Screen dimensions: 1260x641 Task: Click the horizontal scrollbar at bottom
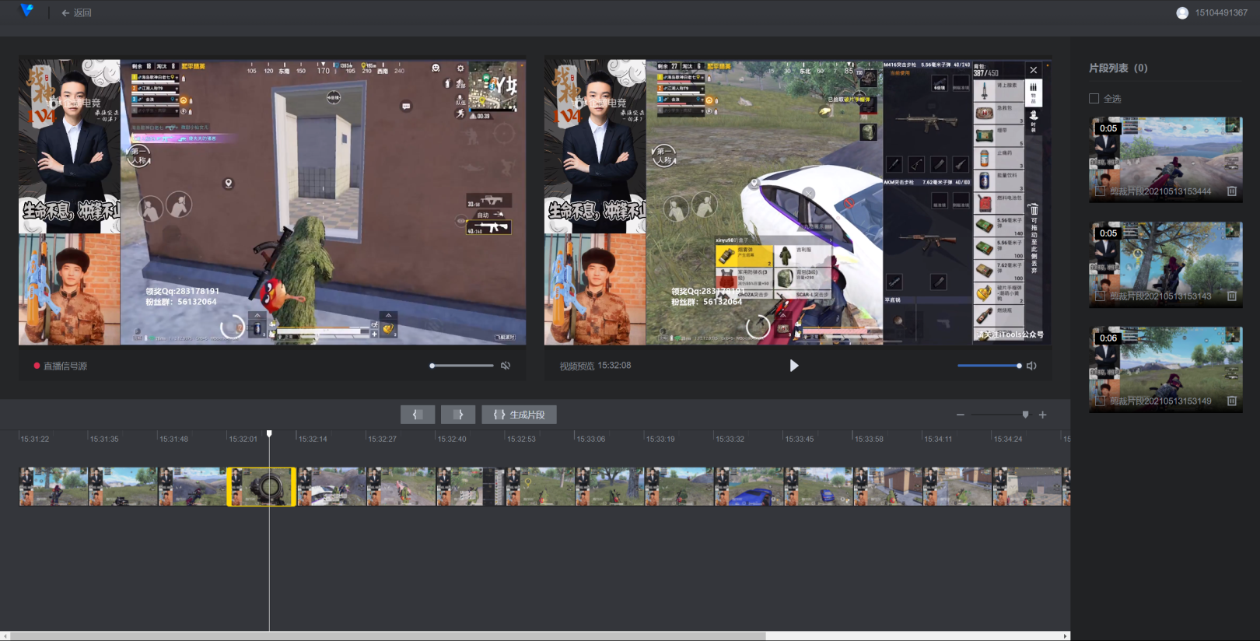[x=387, y=636]
